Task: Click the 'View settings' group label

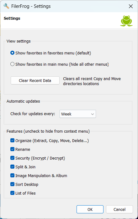Action: 19,41
